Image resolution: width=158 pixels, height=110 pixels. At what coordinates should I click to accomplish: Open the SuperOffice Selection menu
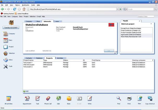click(x=33, y=16)
